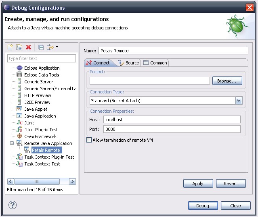Enable Allow termination of remote VM
258x217 pixels.
pos(89,140)
